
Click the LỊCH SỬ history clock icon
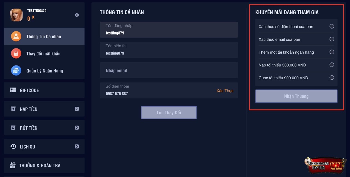click(13, 146)
